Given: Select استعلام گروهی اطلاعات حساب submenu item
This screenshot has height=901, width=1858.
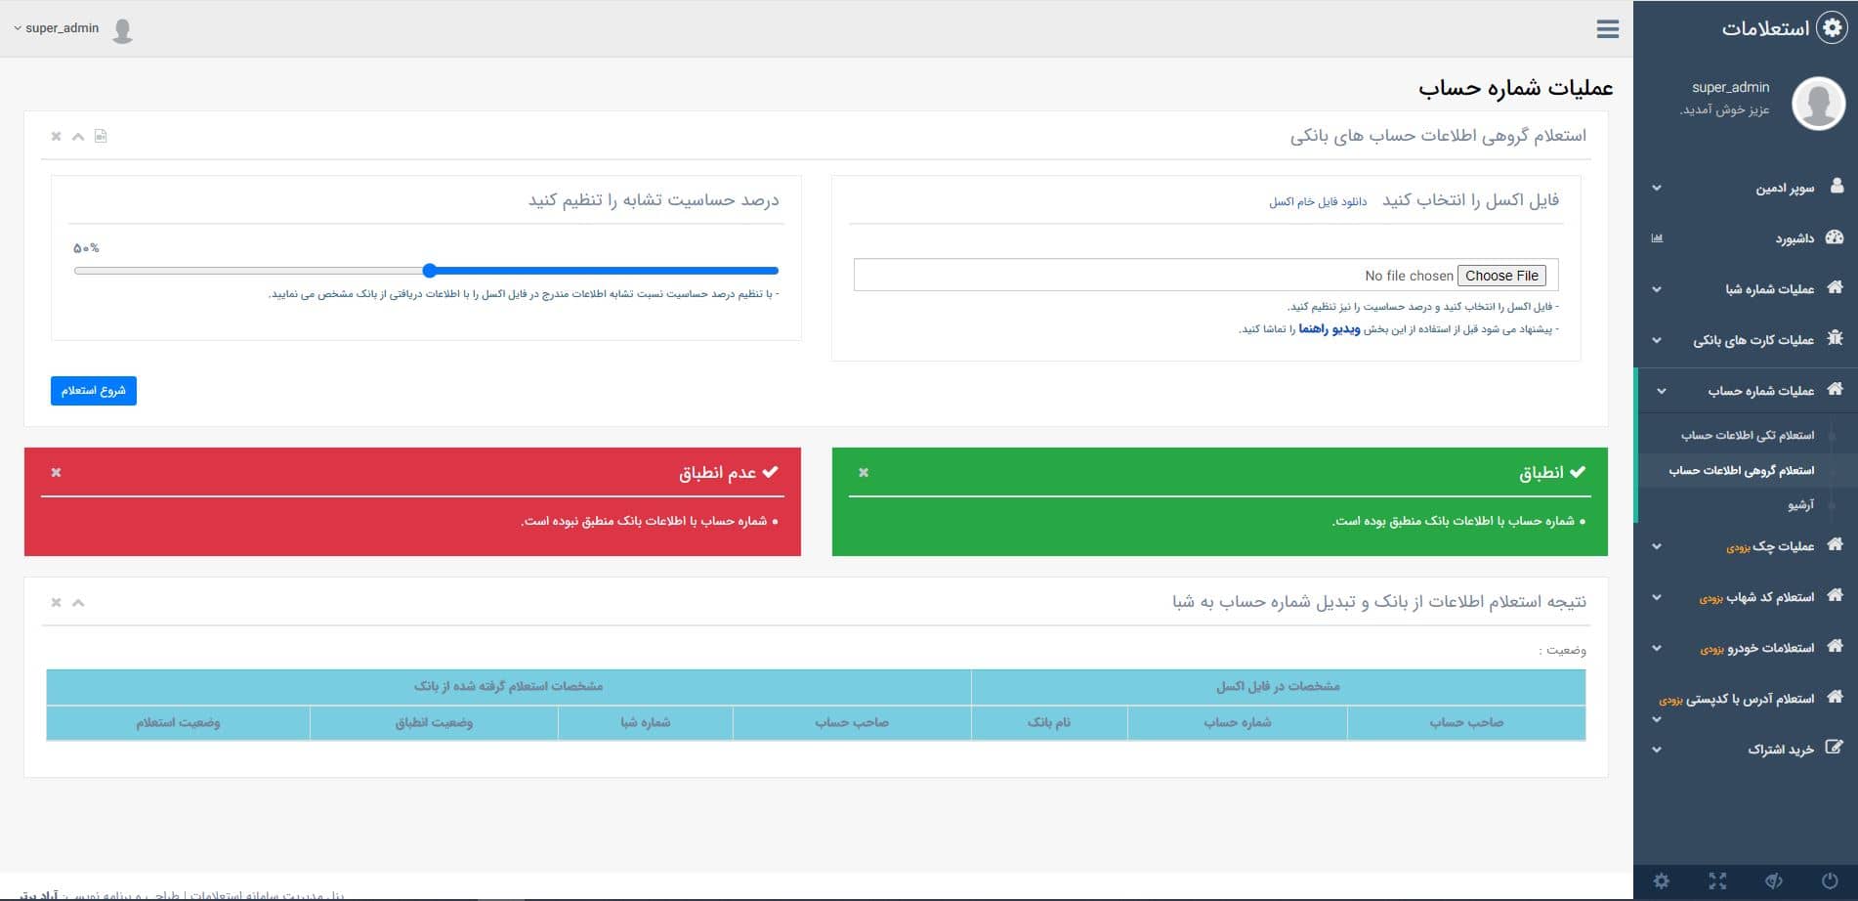Looking at the screenshot, I should [1741, 470].
